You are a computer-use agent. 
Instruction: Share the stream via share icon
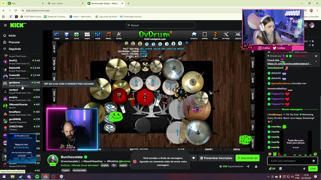click(248, 166)
